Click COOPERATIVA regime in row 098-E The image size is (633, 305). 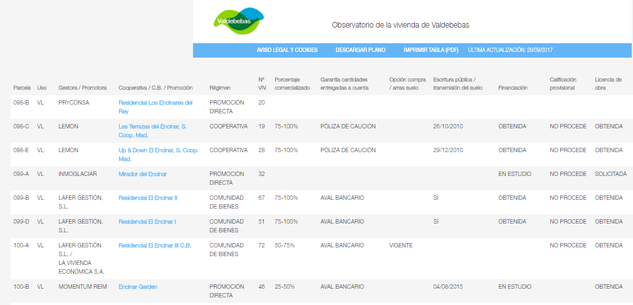point(229,150)
